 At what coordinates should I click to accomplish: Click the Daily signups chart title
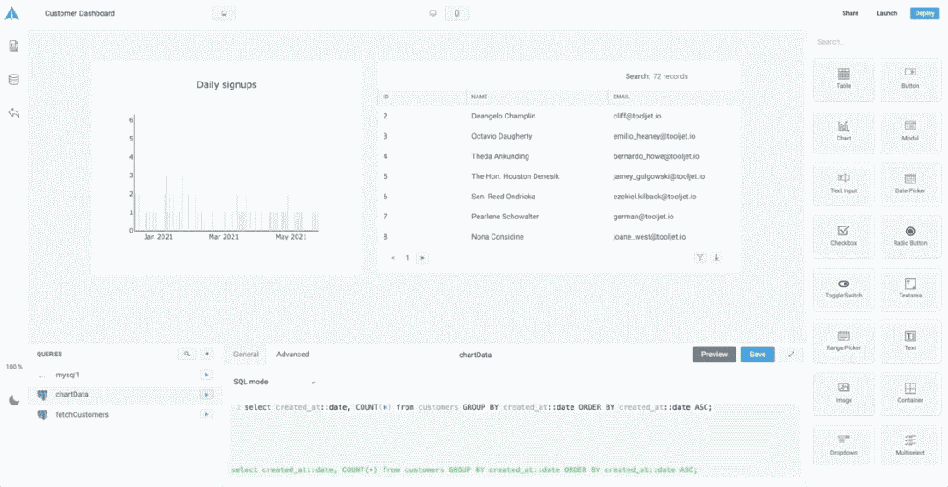(x=226, y=84)
